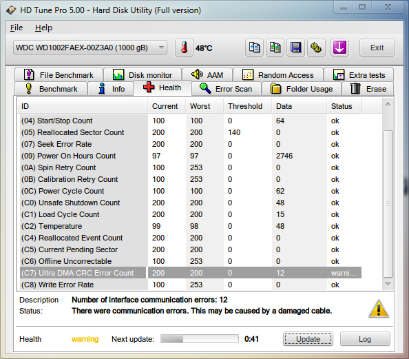
Task: Select the (C7) Ultra DMA CRC Error Count row
Action: tap(191, 273)
